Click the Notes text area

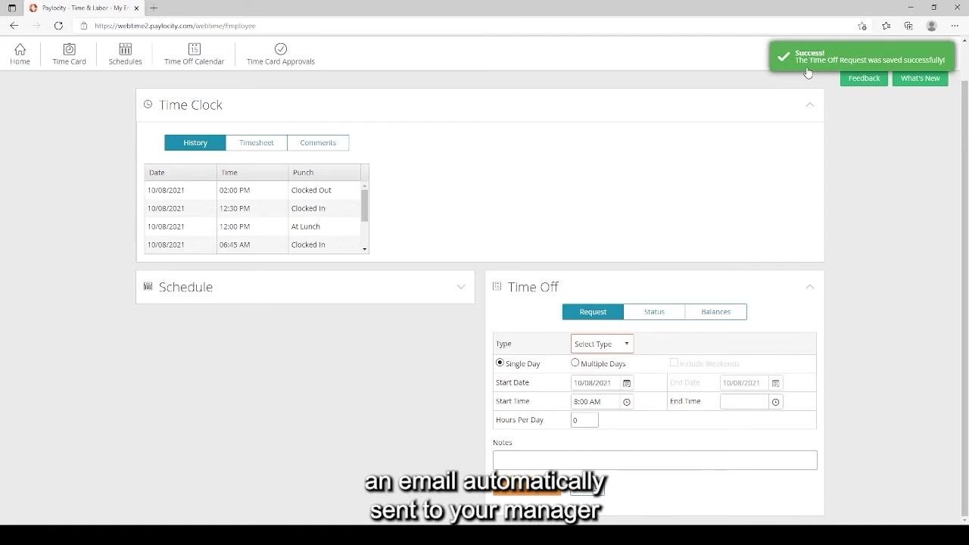click(655, 460)
